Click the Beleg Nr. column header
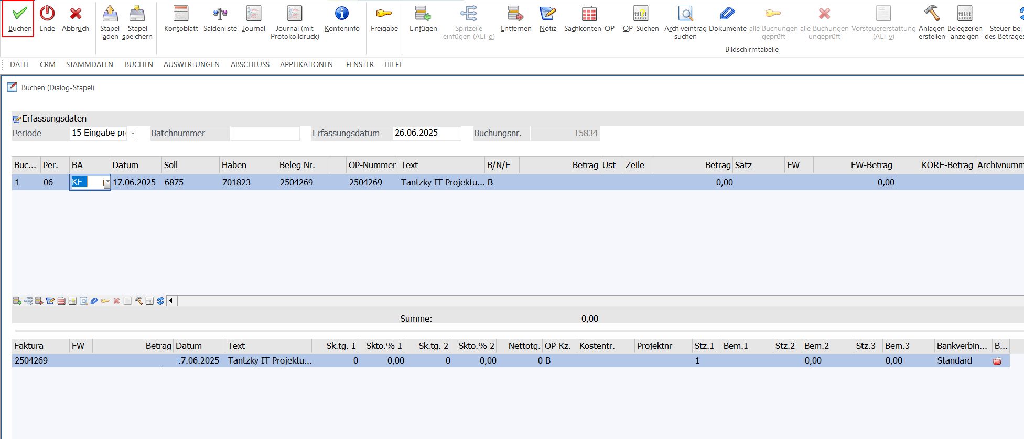 click(x=303, y=165)
